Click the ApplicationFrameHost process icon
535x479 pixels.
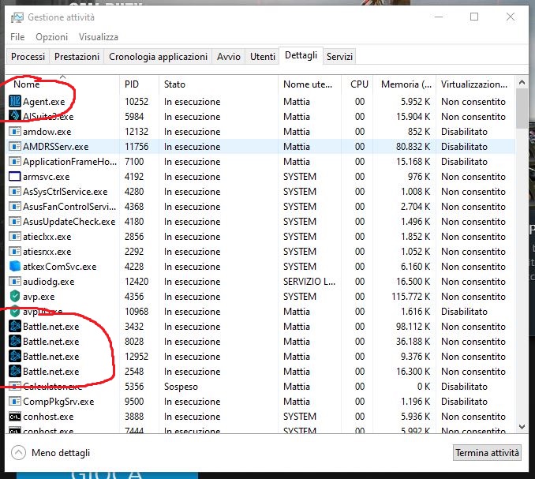pos(15,161)
